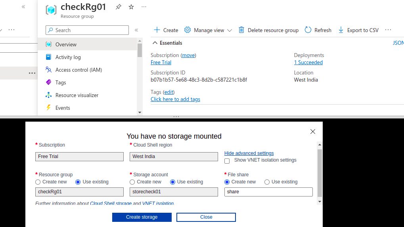Click the Create toolbar button
Viewport: 404px width, 227px height.
(166, 30)
